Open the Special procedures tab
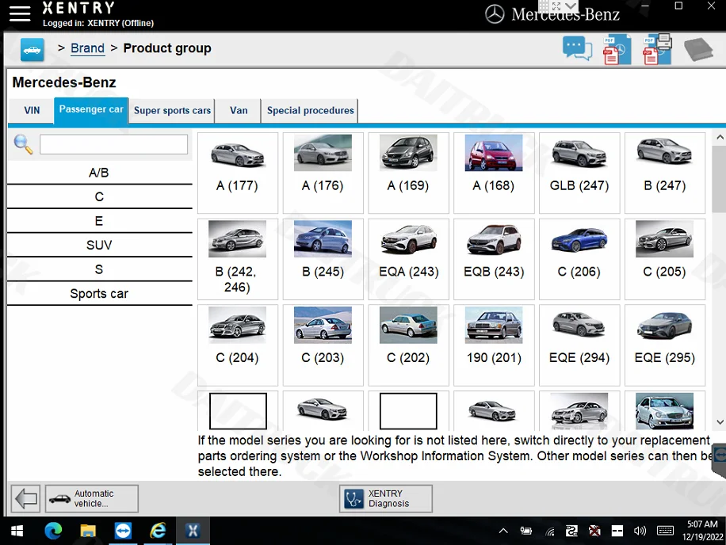Viewport: 726px width, 545px height. [x=310, y=111]
